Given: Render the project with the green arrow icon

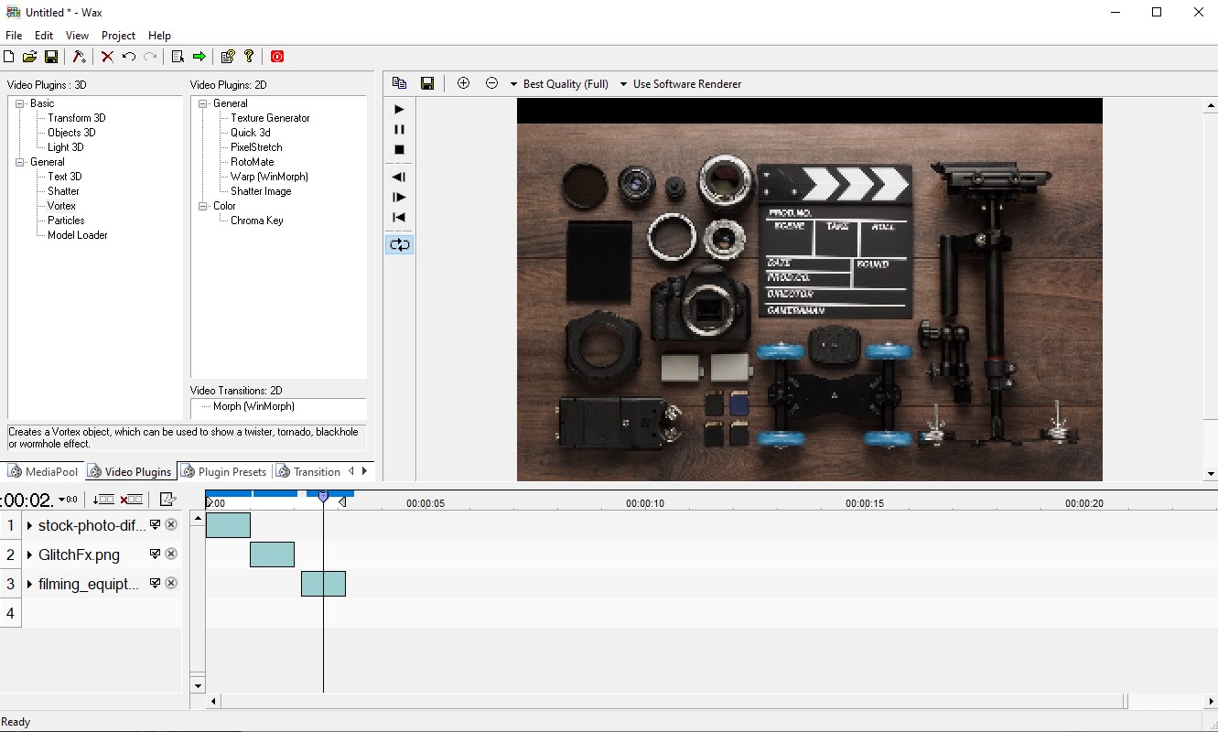Looking at the screenshot, I should coord(198,56).
